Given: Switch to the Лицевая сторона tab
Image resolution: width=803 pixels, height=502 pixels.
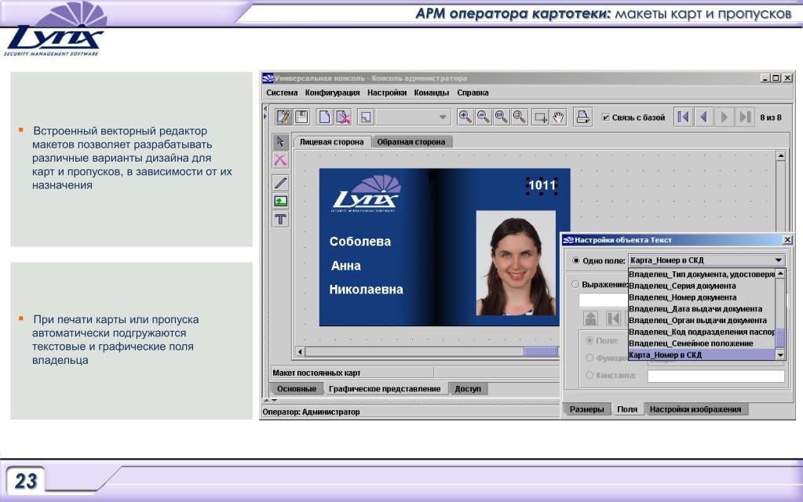Looking at the screenshot, I should [x=331, y=142].
